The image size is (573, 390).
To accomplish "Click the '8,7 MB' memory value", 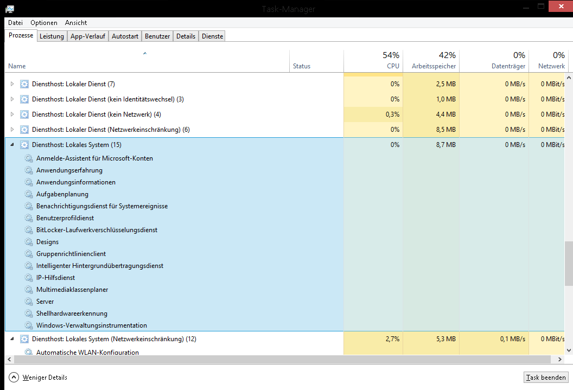I will coord(446,145).
